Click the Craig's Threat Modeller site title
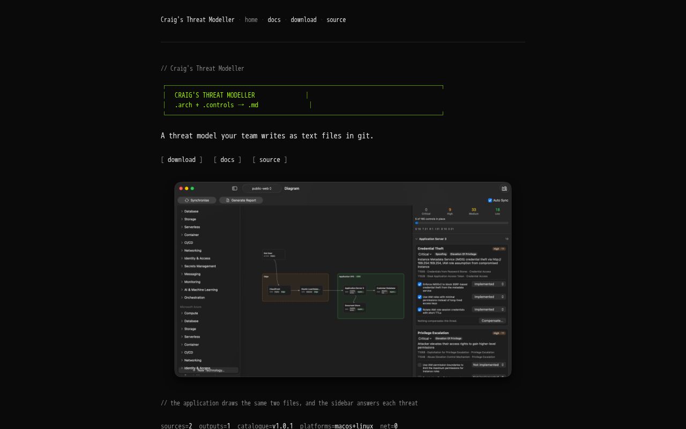Screen dimensions: 686x429 tap(198, 20)
